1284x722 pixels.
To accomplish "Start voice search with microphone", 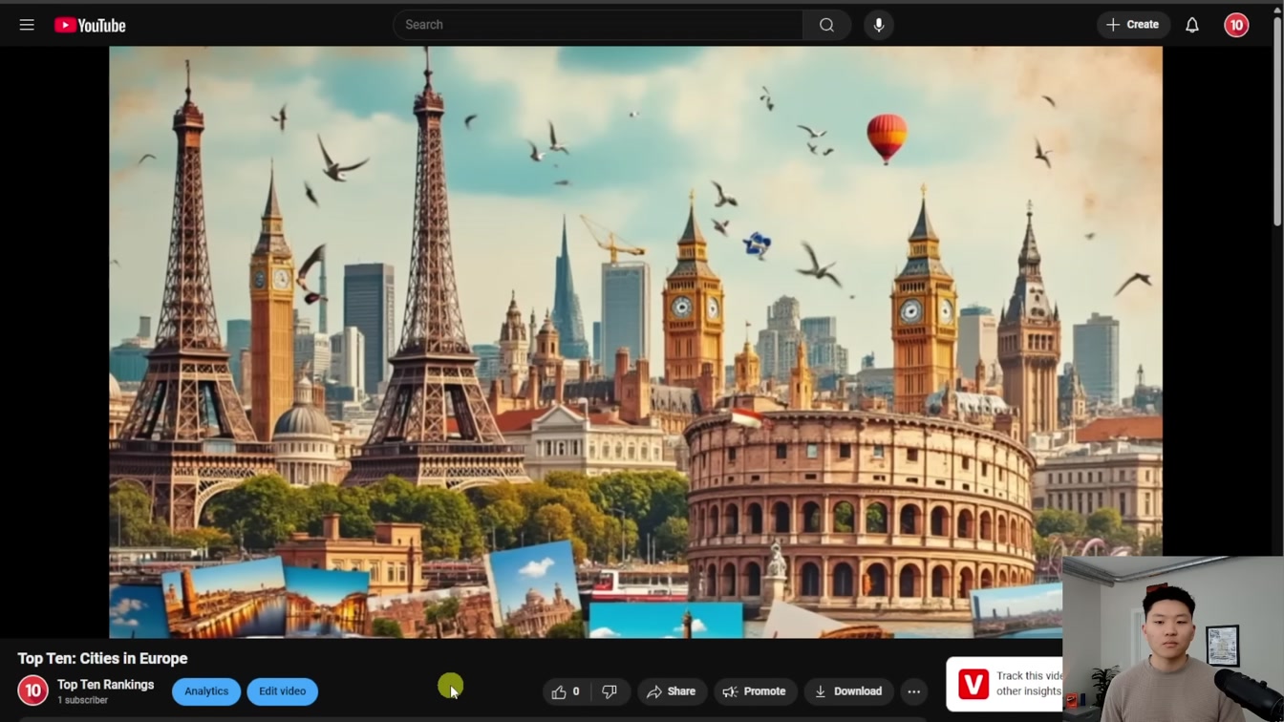I will pyautogui.click(x=879, y=25).
